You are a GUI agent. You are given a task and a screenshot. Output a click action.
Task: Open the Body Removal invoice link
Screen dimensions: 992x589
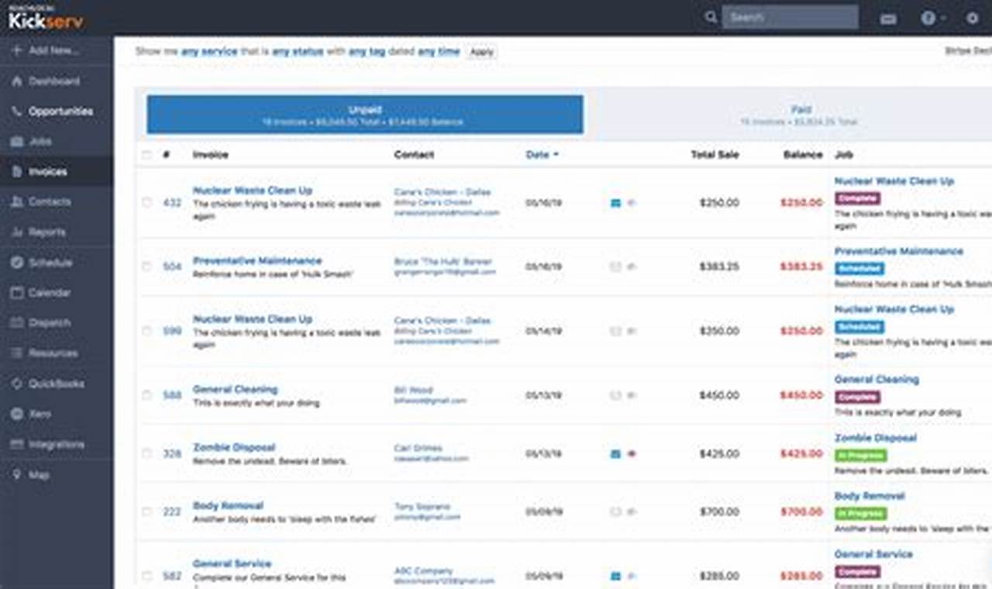point(228,505)
